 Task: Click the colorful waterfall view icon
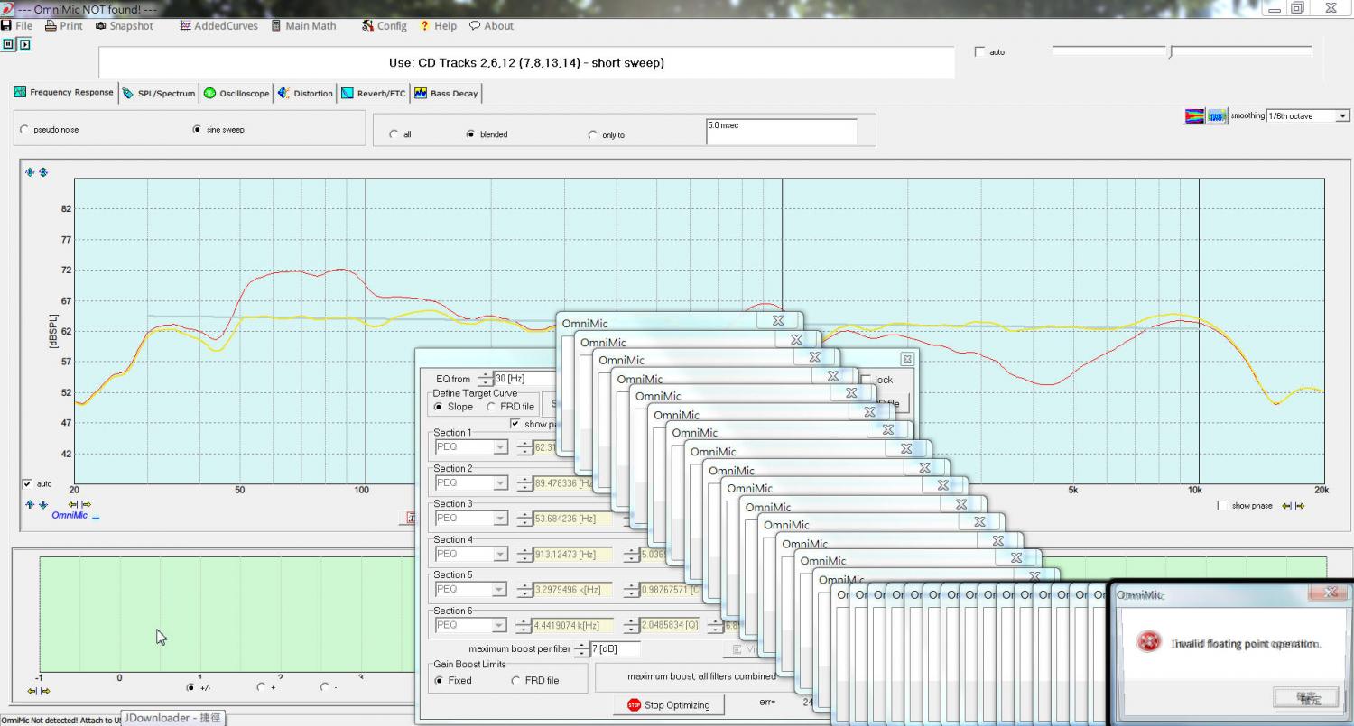point(1194,116)
